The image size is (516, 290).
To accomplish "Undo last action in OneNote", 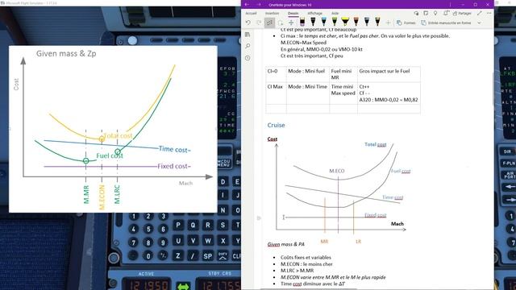I will coord(248,23).
